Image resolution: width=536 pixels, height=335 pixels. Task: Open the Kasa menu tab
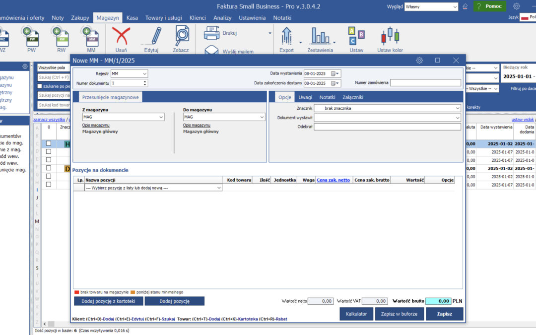click(132, 18)
